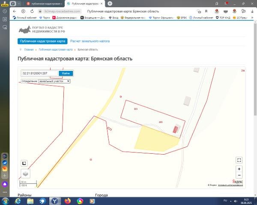The image size is (257, 205).
Task: Click the portal logo Портал о кадастре
Action: [x=42, y=29]
